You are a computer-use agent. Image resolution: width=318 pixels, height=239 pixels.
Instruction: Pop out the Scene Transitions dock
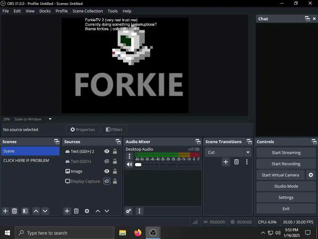coord(249,142)
